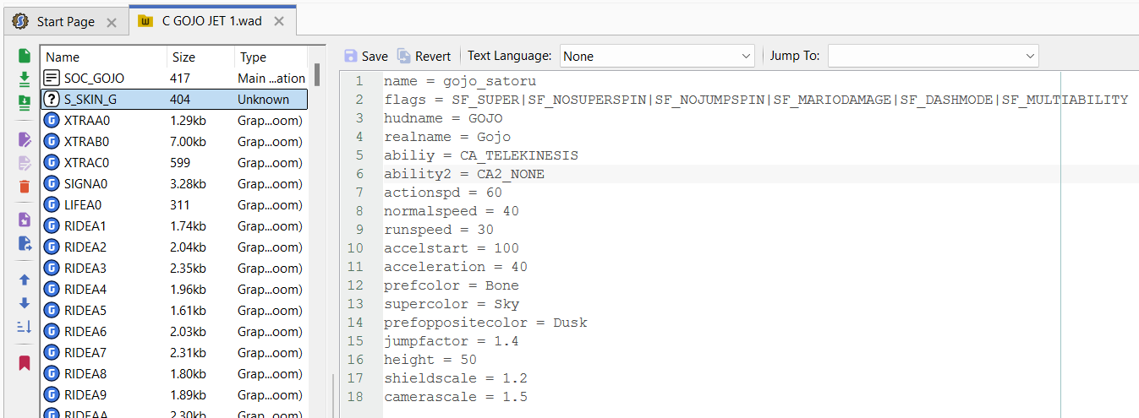Click the import directory green folder icon
This screenshot has width=1139, height=418.
click(x=25, y=101)
